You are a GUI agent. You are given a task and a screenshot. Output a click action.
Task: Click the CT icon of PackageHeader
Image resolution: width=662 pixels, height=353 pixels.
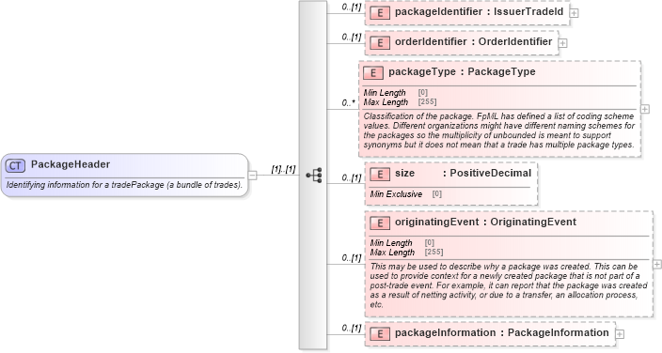15,166
